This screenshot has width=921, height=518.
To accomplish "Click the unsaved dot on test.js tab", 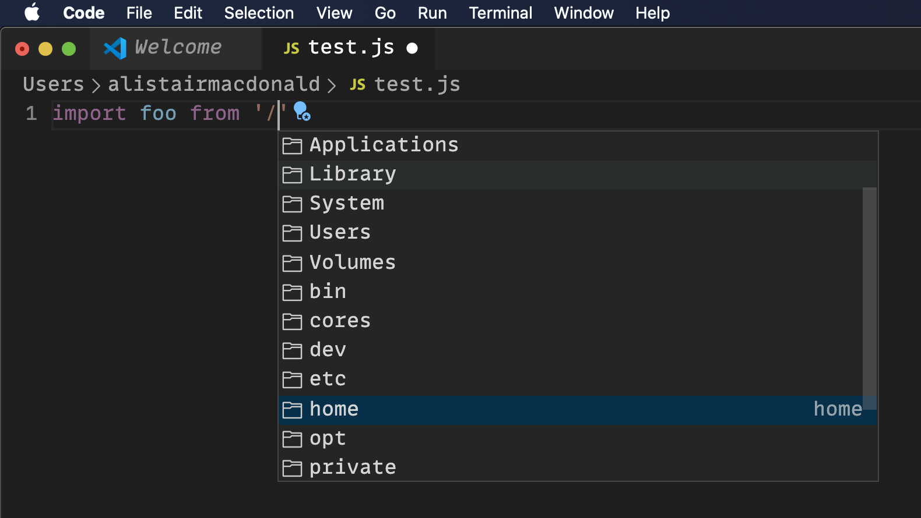I will click(412, 48).
